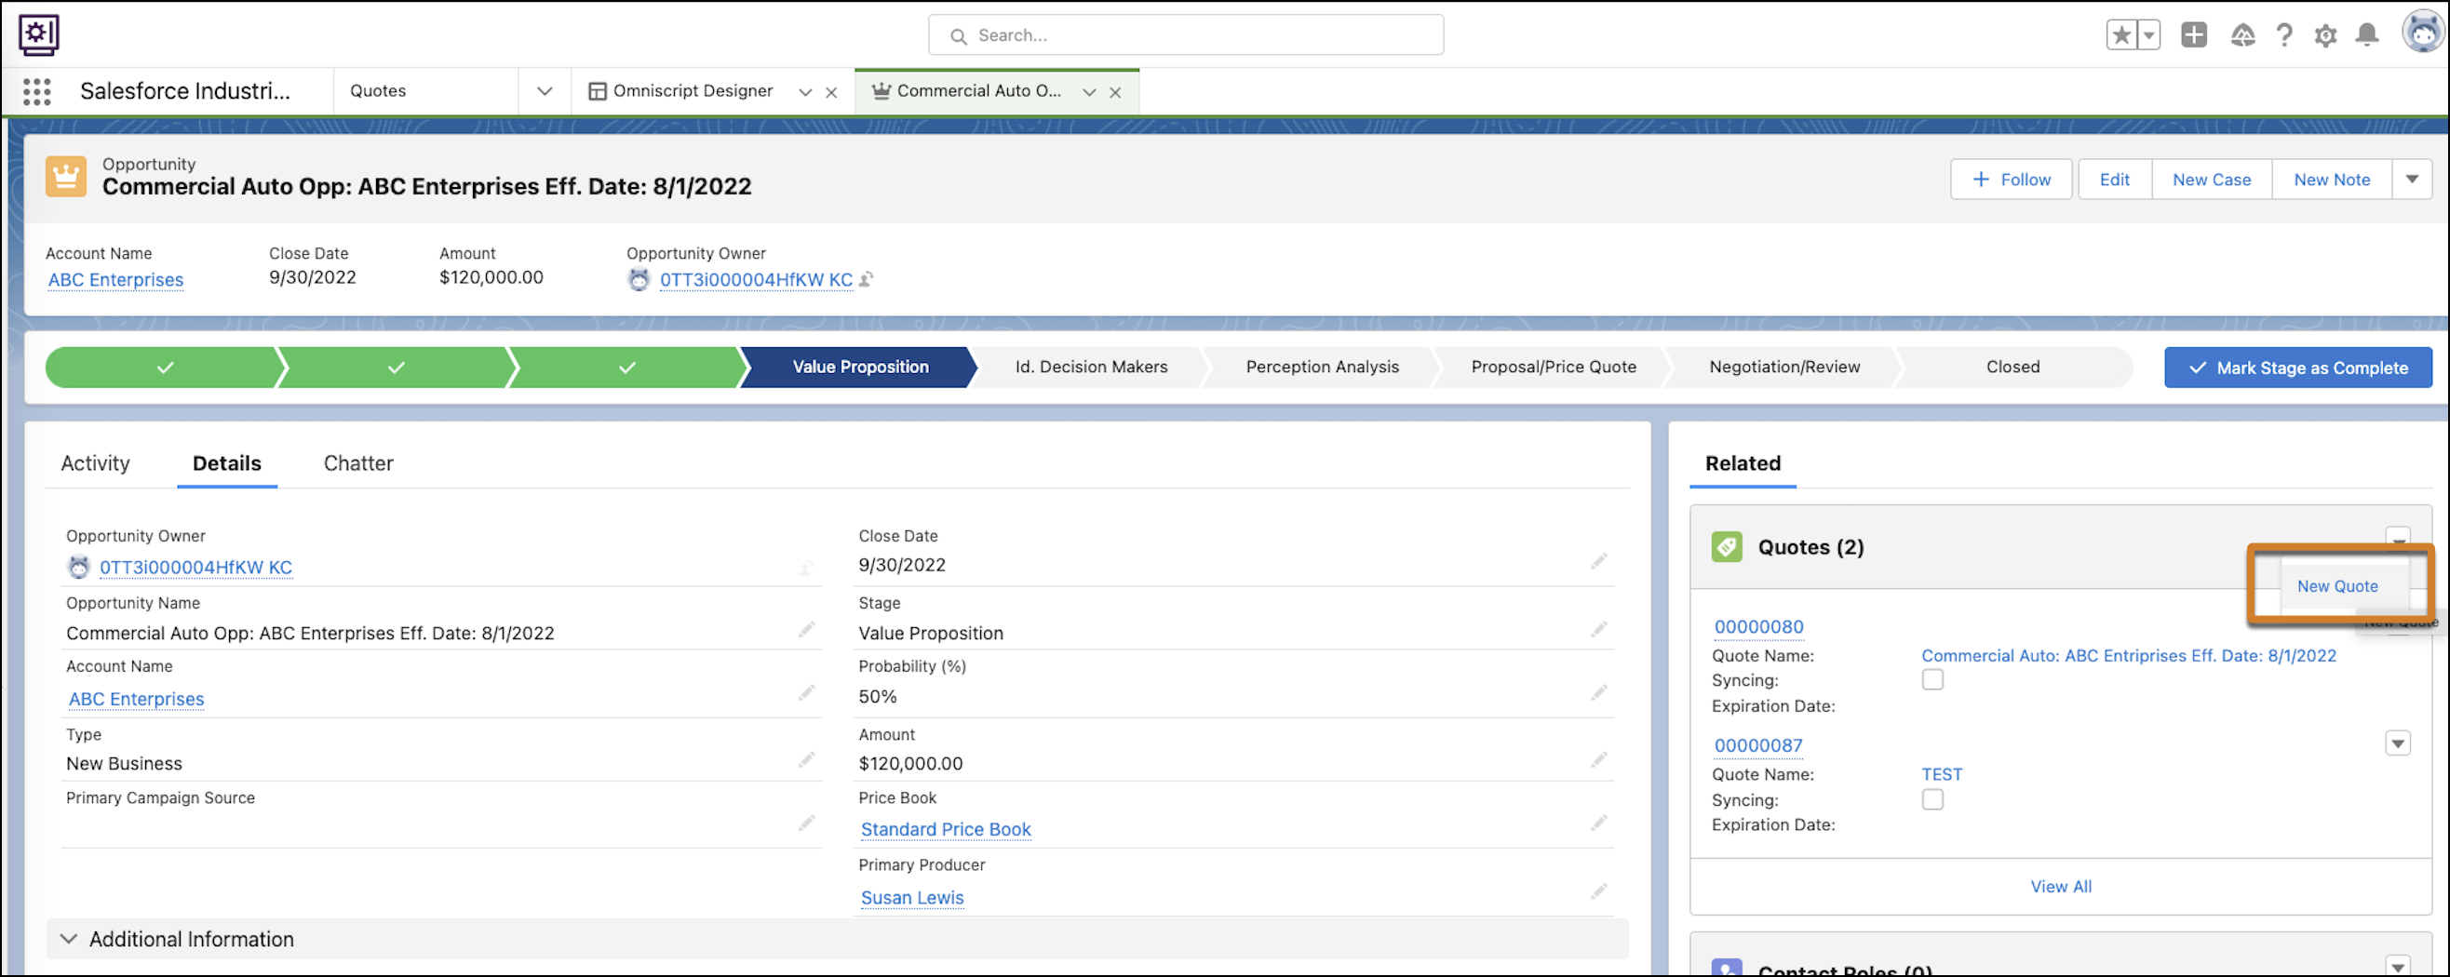The width and height of the screenshot is (2463, 977).
Task: Edit the Opportunity Name field pencil
Action: (x=806, y=630)
